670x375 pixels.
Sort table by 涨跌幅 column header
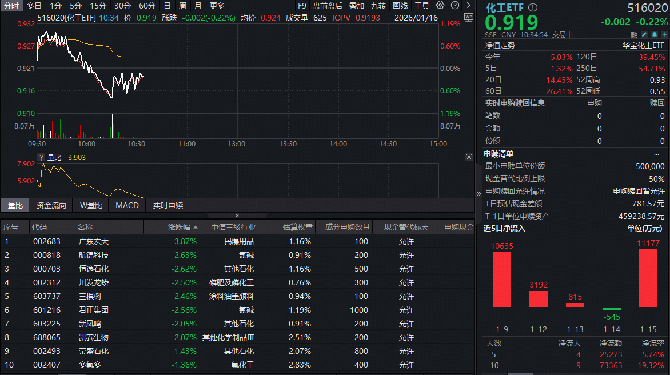pos(183,227)
